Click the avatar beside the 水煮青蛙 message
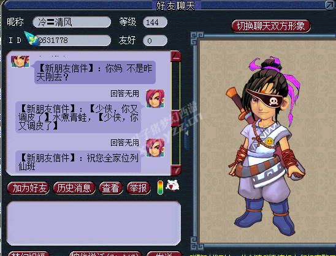This screenshot has width=336, height=256. point(155,99)
